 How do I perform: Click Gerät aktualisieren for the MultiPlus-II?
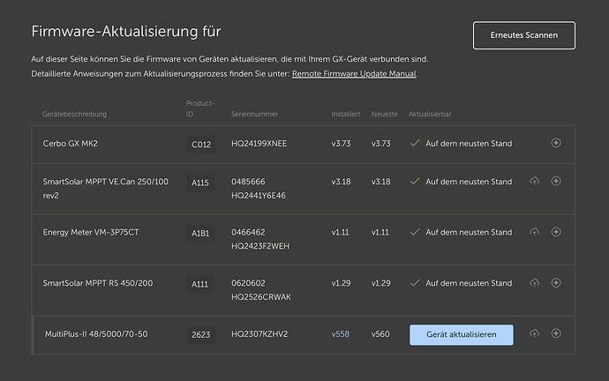coord(462,334)
